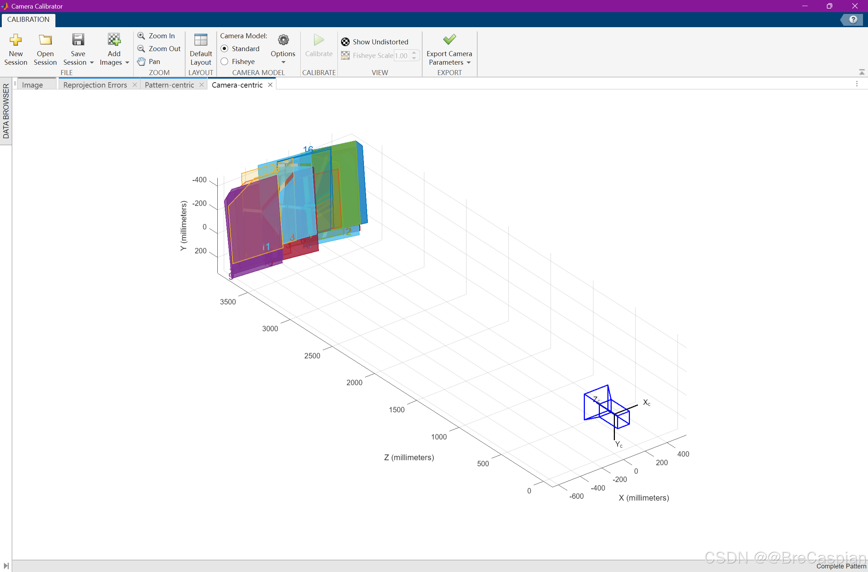Expand the Add Images dropdown arrow
Image resolution: width=868 pixels, height=572 pixels.
[127, 63]
